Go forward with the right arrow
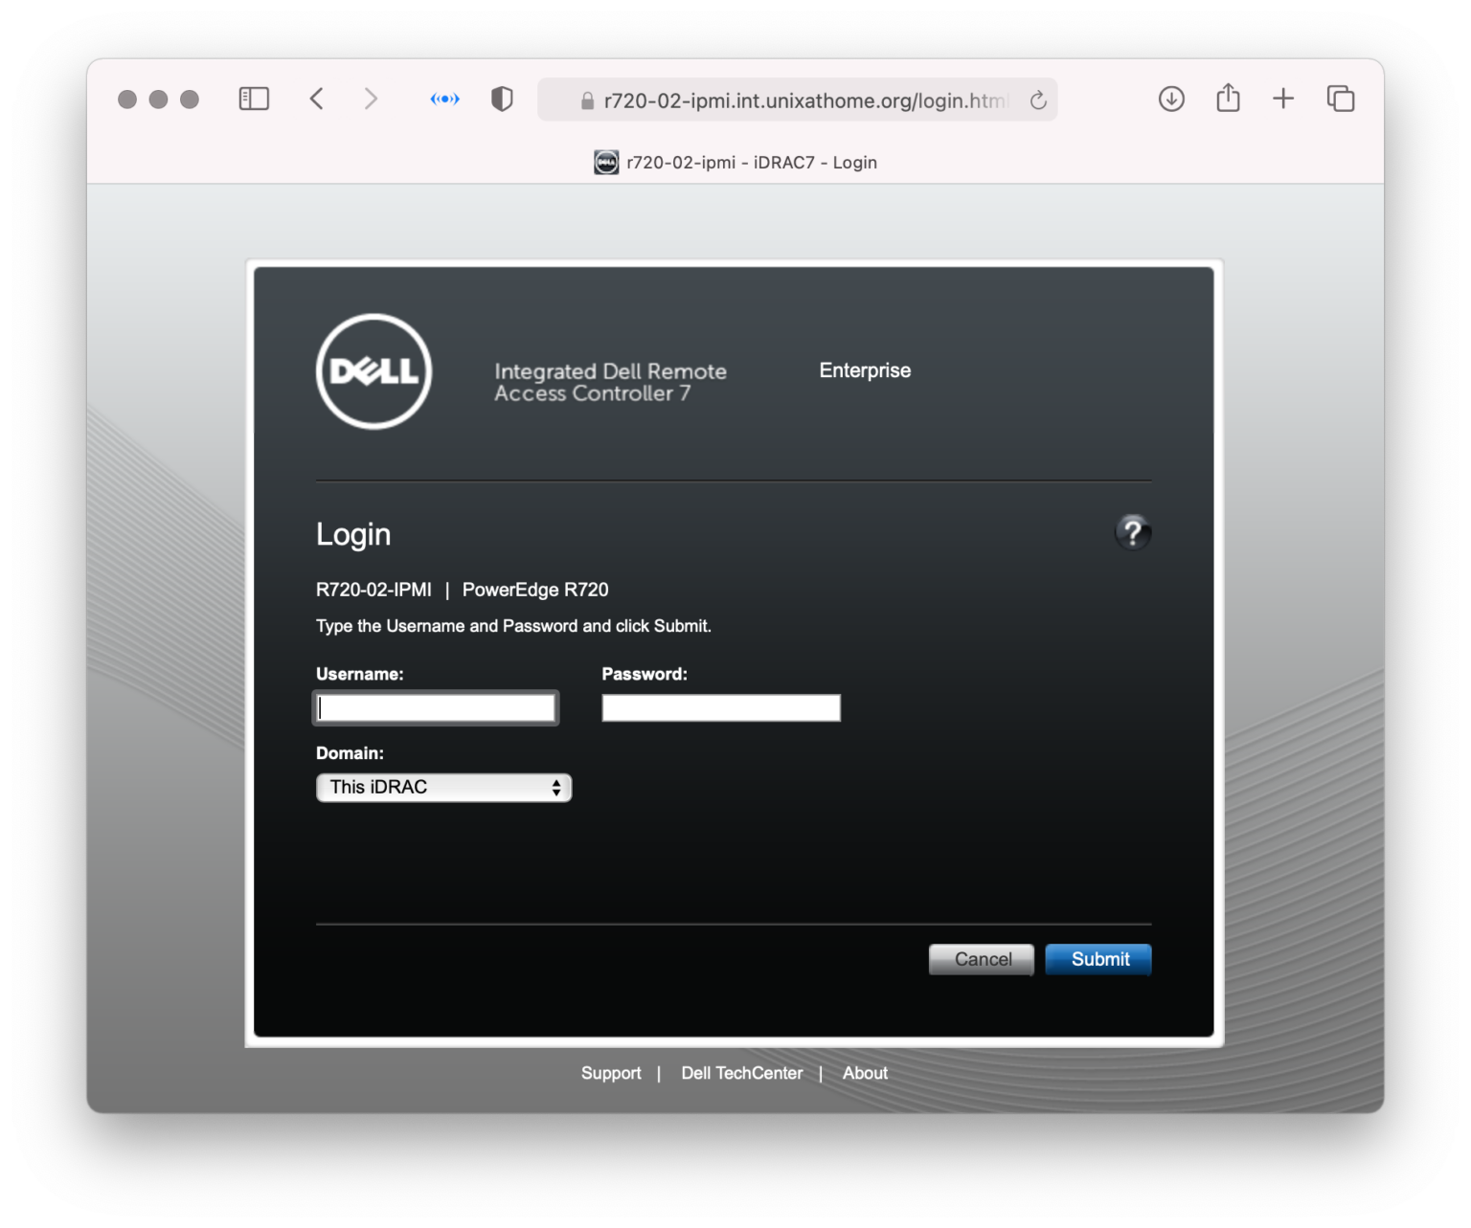Image resolution: width=1471 pixels, height=1228 pixels. tap(371, 99)
